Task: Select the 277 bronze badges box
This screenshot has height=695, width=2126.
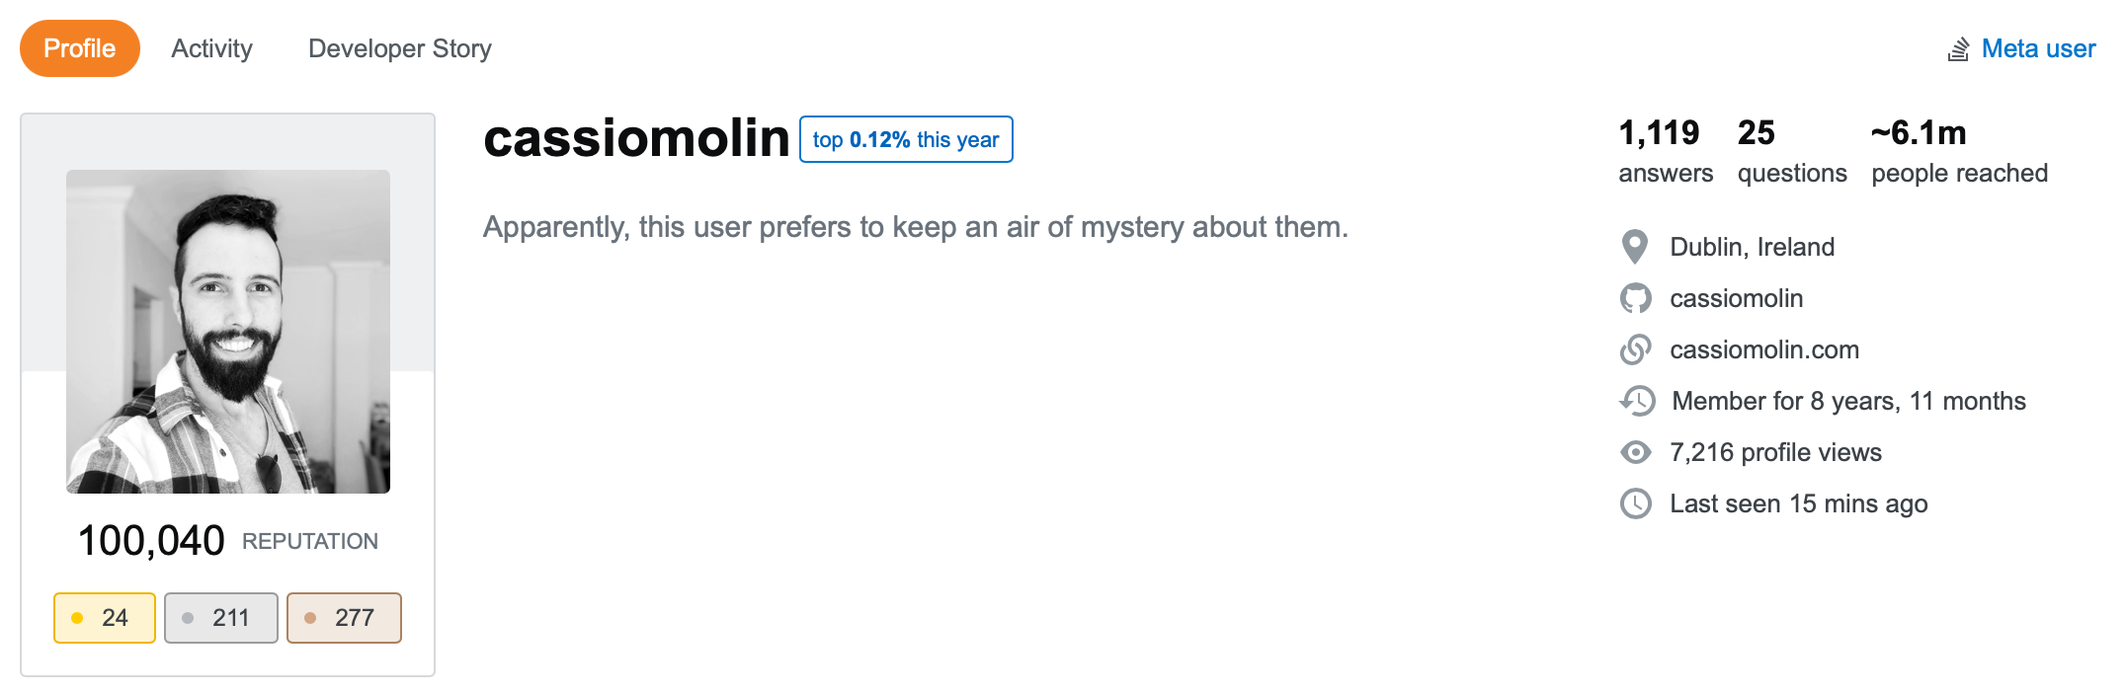Action: tap(344, 618)
